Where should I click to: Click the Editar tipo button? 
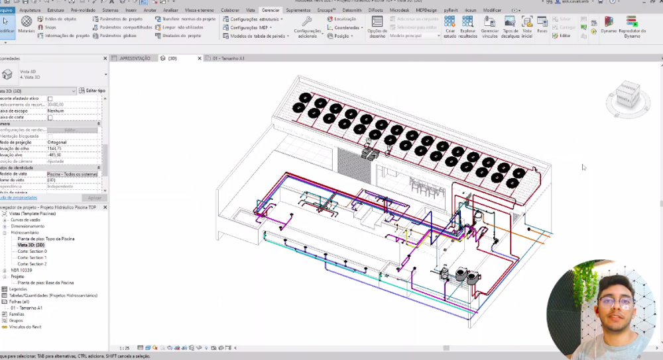coord(91,91)
